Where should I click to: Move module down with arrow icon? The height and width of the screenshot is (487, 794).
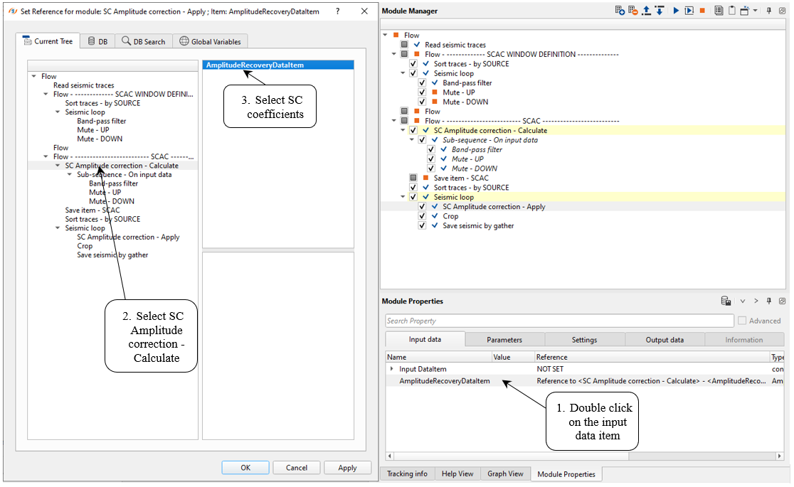point(659,11)
